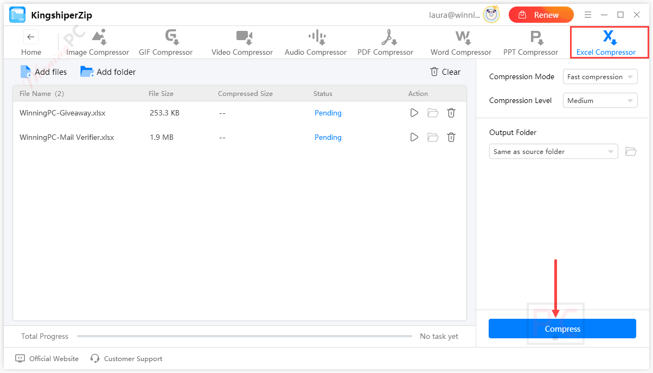Click the File Size column header
The width and height of the screenshot is (653, 373).
point(161,93)
